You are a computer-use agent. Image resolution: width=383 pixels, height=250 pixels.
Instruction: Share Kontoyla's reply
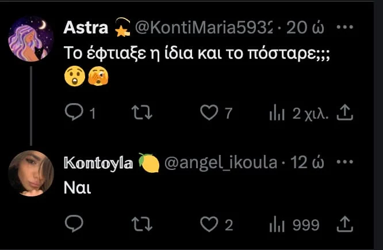pos(343,224)
